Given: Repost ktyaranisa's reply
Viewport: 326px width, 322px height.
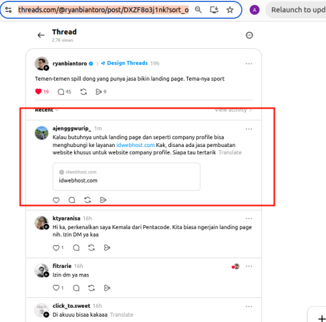Looking at the screenshot, I should pyautogui.click(x=91, y=248).
